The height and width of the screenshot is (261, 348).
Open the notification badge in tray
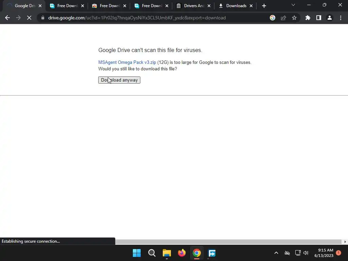click(x=338, y=253)
